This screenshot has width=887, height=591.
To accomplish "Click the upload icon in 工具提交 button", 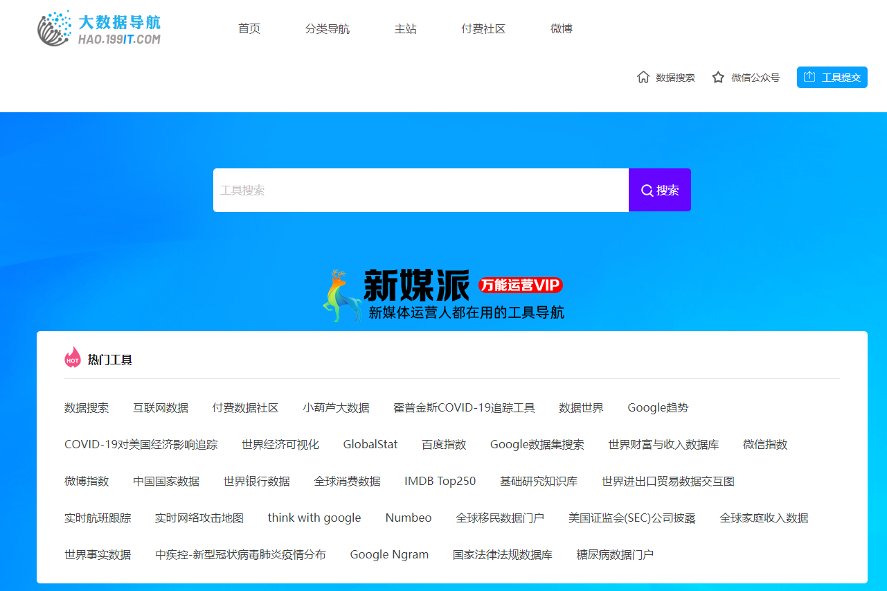I will tap(809, 77).
